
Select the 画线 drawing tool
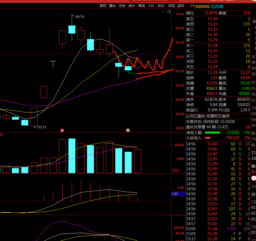click(142, 6)
